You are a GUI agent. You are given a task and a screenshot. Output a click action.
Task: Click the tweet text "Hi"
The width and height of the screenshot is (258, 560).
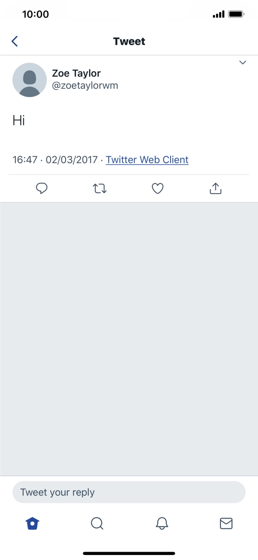pos(19,121)
